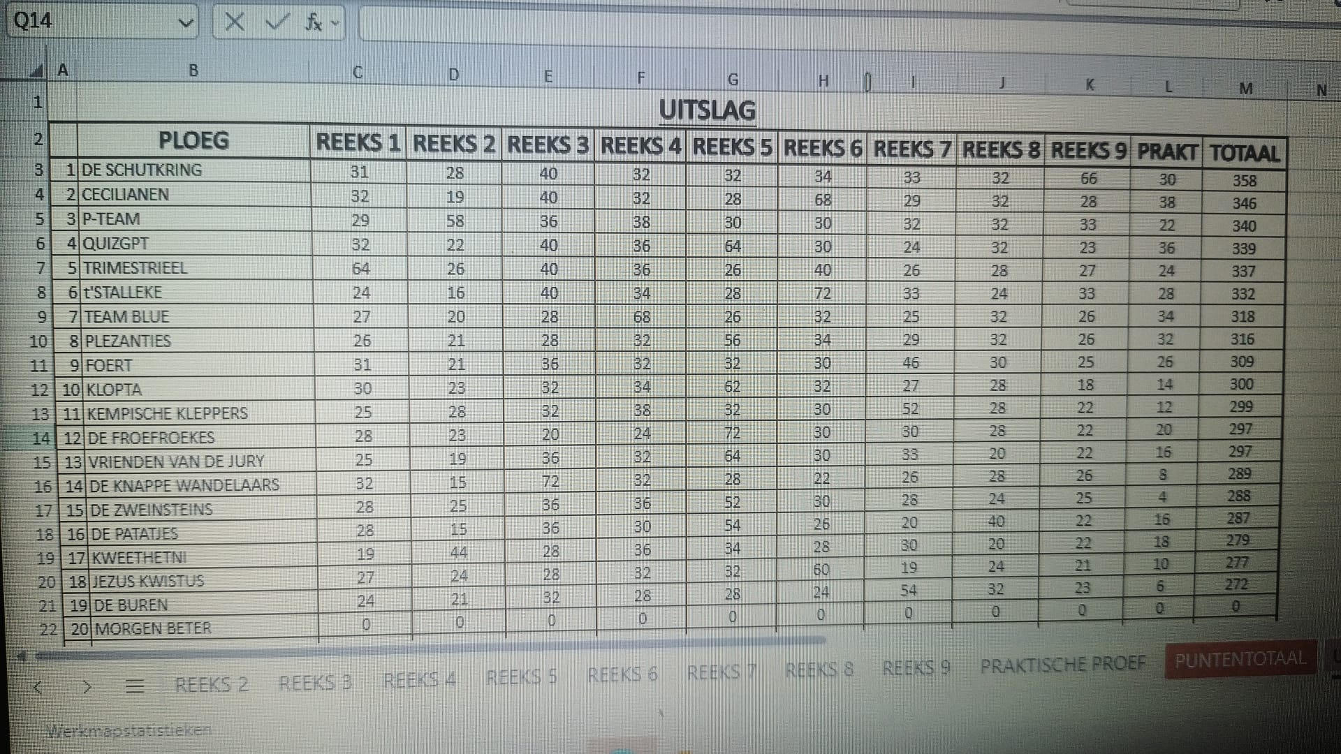Screen dimensions: 1341x754
Task: Select the PUNTENTOTAAL sheet tab
Action: point(1240,659)
